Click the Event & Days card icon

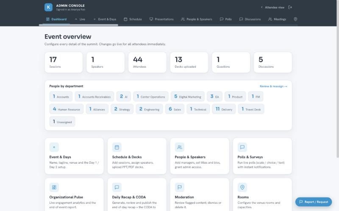pos(54,147)
